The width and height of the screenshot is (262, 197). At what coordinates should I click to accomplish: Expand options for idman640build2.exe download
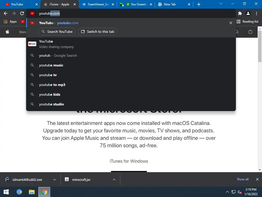[x=54, y=180]
